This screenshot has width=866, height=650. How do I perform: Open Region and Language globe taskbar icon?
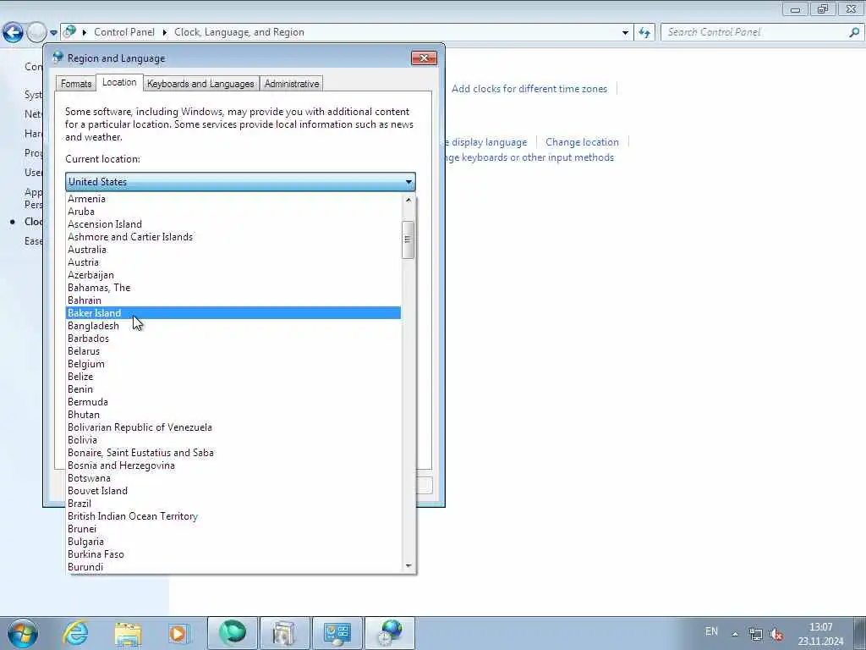[390, 633]
